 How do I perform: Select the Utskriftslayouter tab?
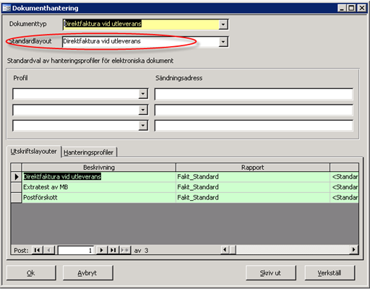pyautogui.click(x=33, y=151)
